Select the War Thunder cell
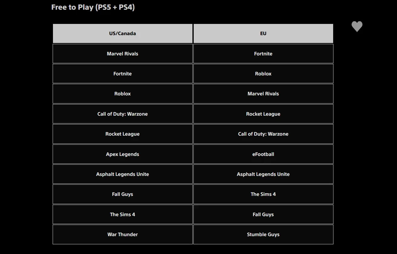Screen dimensions: 397x254 click(123, 234)
